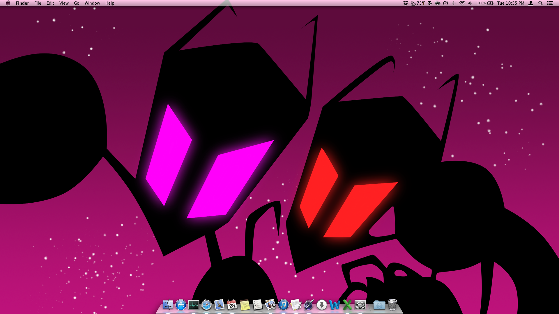Screen dimensions: 559x314
Task: Open the yellow Notes app
Action: tap(245, 305)
